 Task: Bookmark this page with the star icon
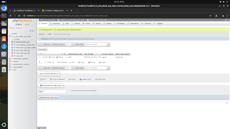pos(210,16)
